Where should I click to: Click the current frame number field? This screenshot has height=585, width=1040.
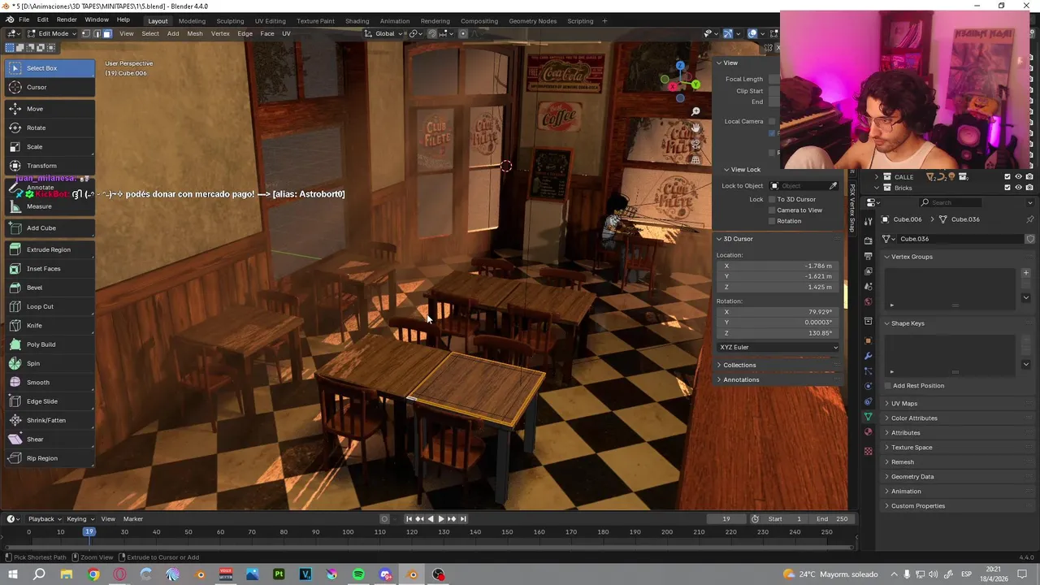pos(726,519)
